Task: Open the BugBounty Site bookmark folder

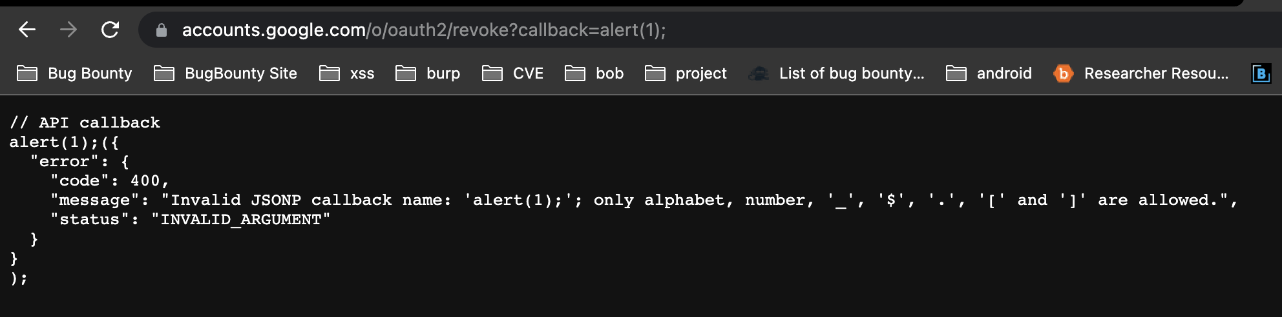Action: 225,73
